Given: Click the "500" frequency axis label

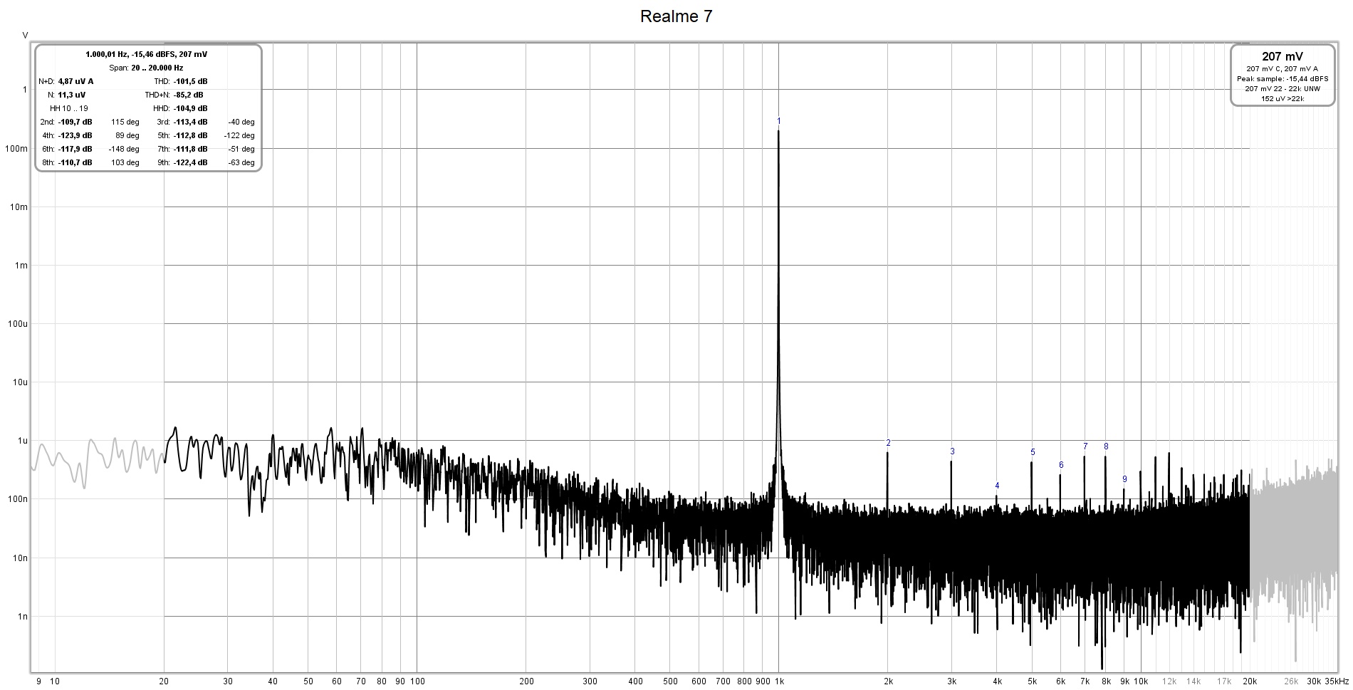Looking at the screenshot, I should [670, 681].
